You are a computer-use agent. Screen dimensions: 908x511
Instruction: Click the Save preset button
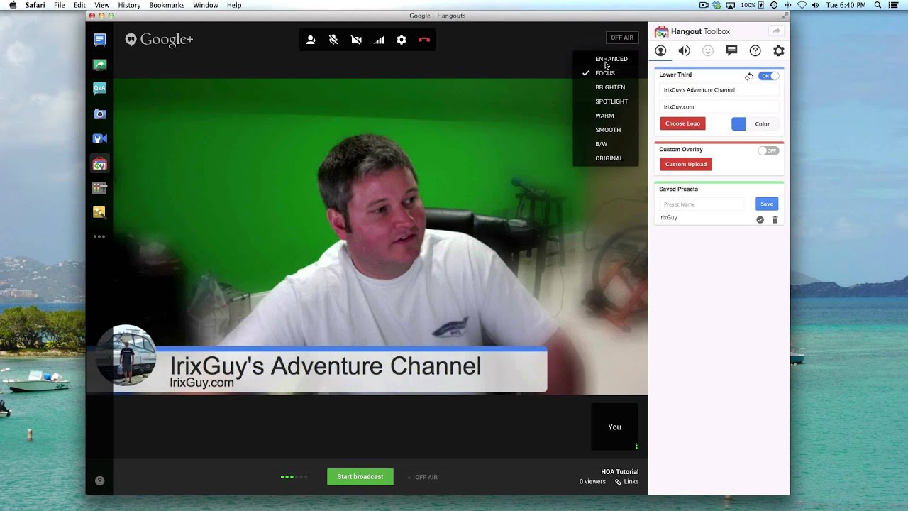(x=767, y=204)
